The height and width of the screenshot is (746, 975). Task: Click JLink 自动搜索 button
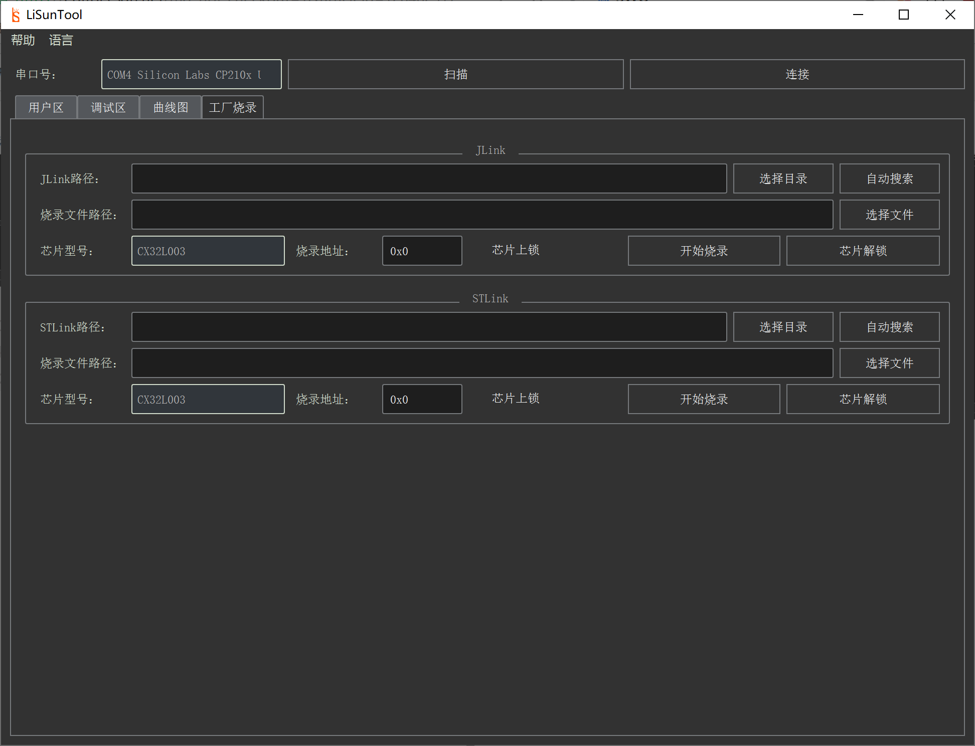(889, 178)
